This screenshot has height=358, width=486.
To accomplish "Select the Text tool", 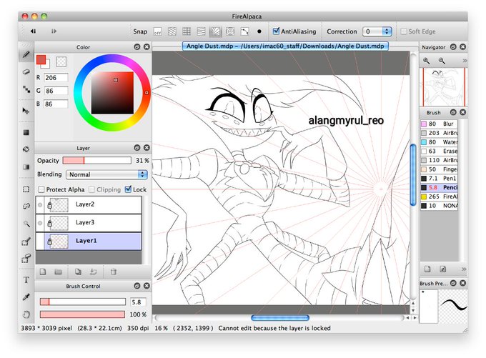I will point(26,280).
